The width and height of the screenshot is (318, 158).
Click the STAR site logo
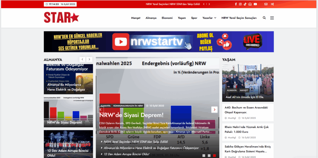[61, 17]
